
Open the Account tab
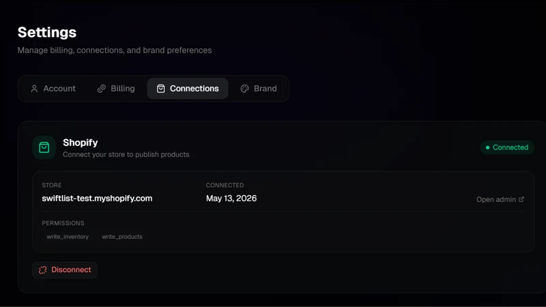53,89
